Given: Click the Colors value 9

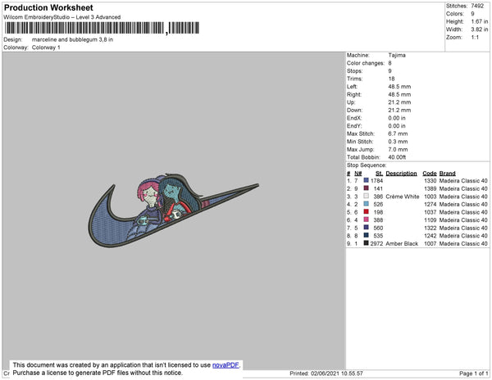Looking at the screenshot, I should 472,14.
